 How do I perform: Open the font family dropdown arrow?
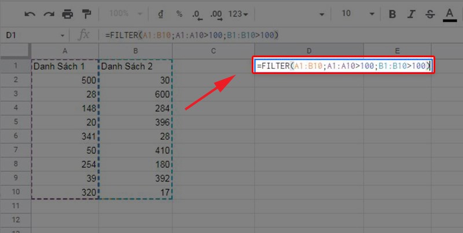[x=322, y=14]
